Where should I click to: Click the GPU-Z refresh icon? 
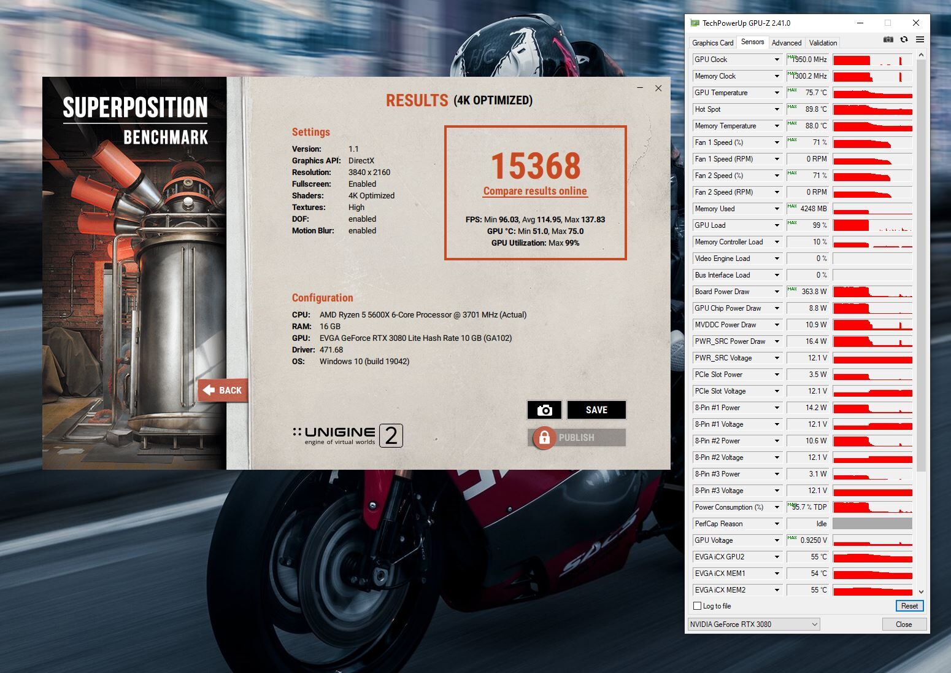pyautogui.click(x=904, y=39)
